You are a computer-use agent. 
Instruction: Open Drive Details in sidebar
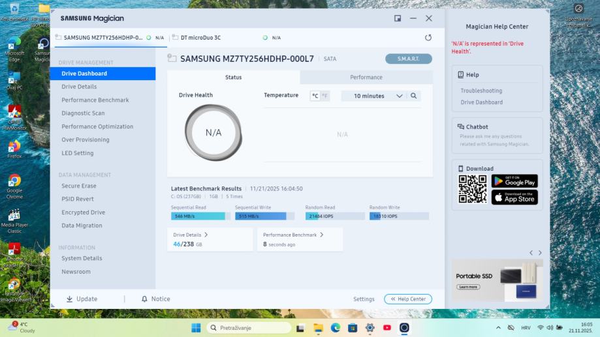coord(79,87)
